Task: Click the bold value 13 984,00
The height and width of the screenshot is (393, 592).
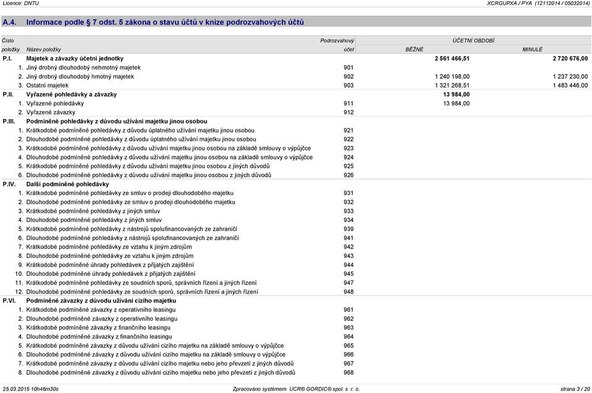Action: (456, 94)
